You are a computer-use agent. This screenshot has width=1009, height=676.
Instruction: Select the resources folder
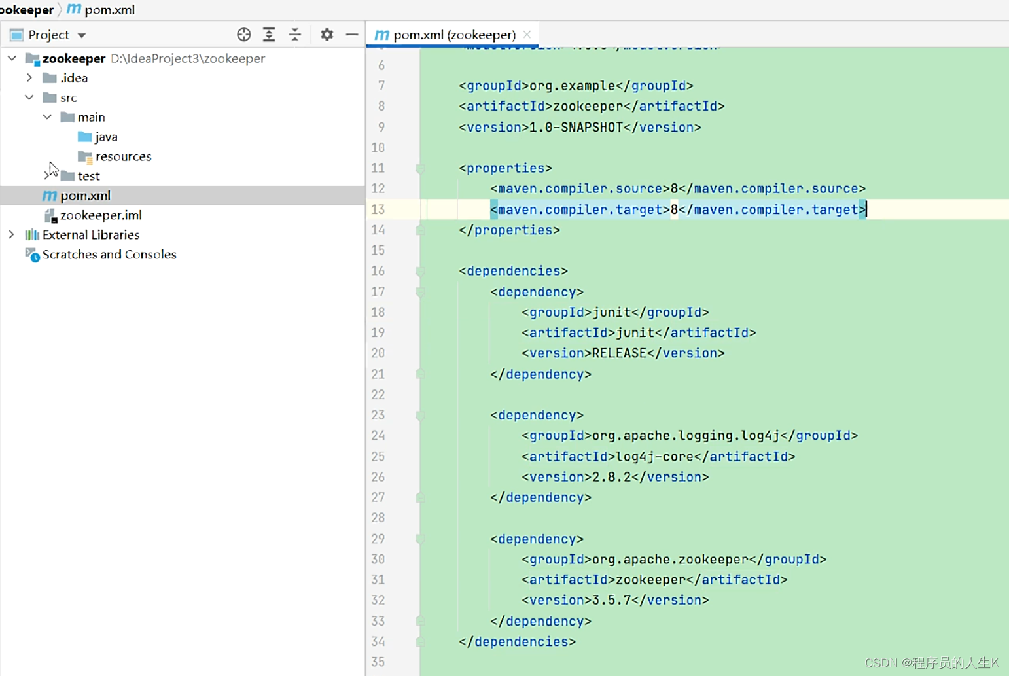(123, 156)
